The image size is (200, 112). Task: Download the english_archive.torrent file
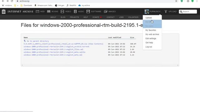click(x=56, y=47)
